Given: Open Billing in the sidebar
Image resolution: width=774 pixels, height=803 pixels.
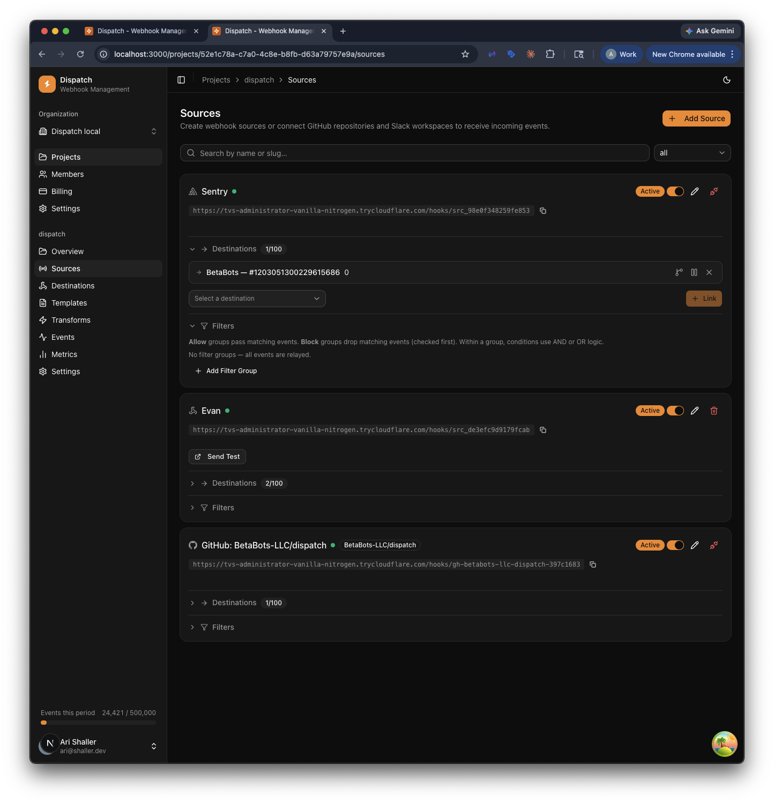Looking at the screenshot, I should [99, 191].
